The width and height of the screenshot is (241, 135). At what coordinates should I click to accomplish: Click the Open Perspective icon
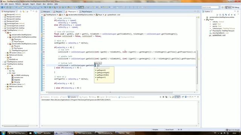(x=223, y=7)
